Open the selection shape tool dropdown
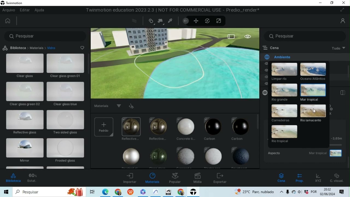Viewport: 350px width, 197px height. coord(151,21)
